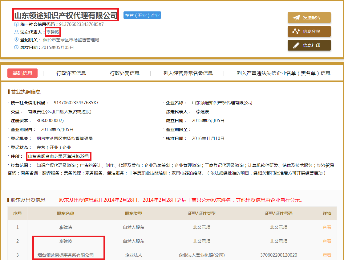This screenshot has width=344, height=260.
Task: Click the paper plane icon on 发送报告
Action: (296, 18)
